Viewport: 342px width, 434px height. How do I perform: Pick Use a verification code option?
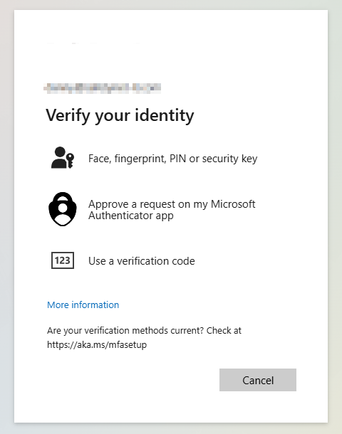pos(171,260)
